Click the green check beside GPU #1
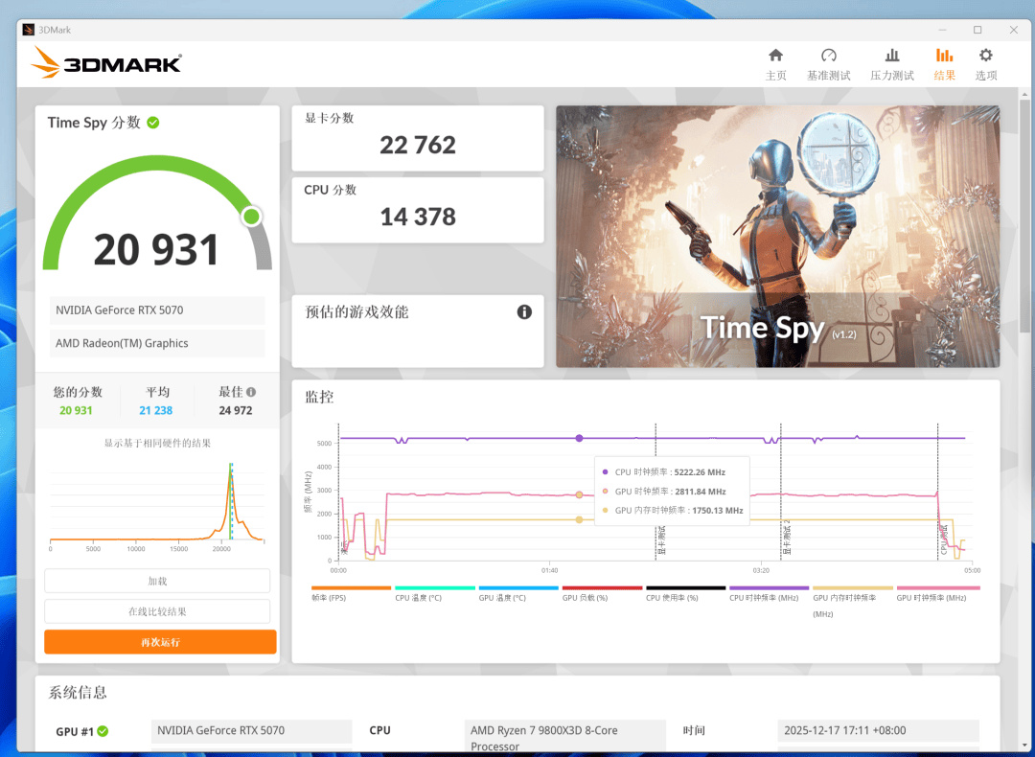The width and height of the screenshot is (1035, 757). (x=103, y=731)
